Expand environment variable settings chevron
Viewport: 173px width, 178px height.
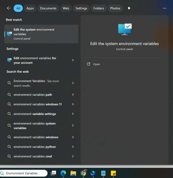pyautogui.click(x=73, y=114)
